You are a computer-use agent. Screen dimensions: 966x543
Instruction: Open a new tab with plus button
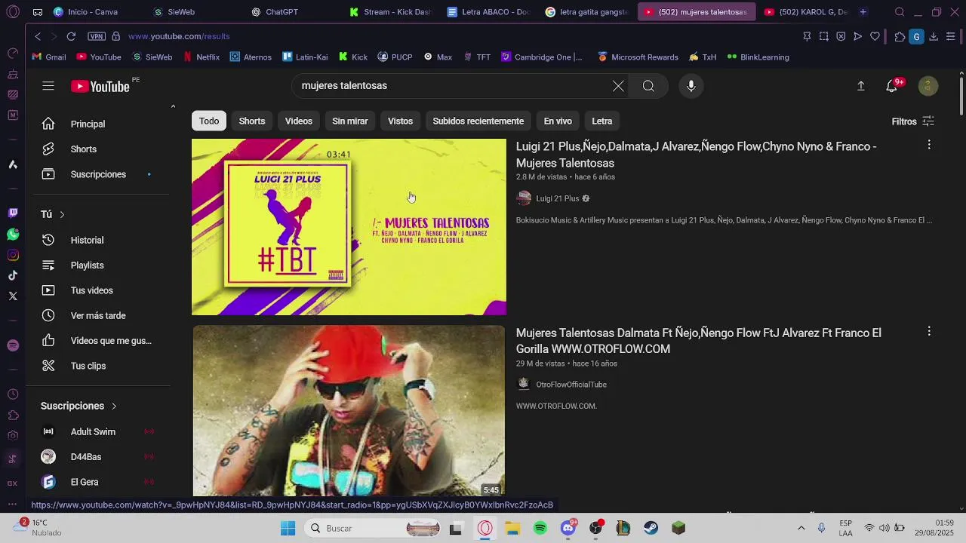(x=863, y=12)
